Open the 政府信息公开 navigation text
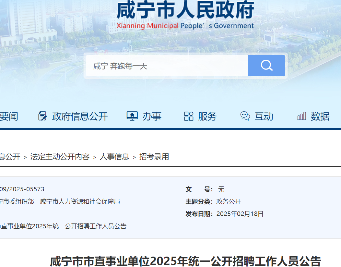Image resolution: width=341 pixels, height=267 pixels. click(x=80, y=116)
